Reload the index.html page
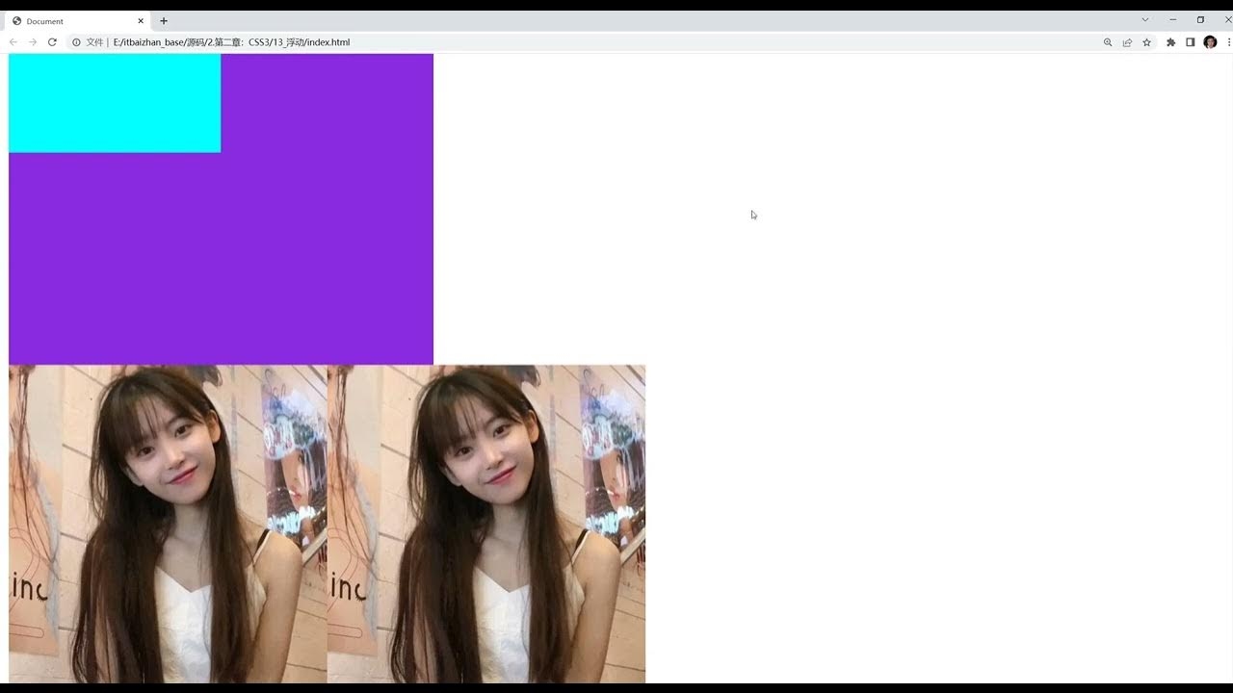Screen dimensions: 1233x693 pos(52,42)
